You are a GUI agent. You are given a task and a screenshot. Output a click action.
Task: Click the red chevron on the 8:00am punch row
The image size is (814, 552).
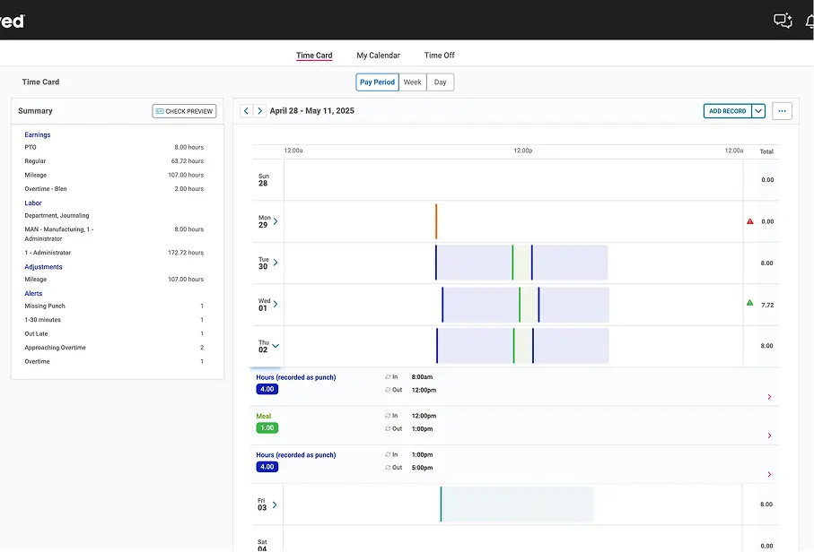pos(768,397)
